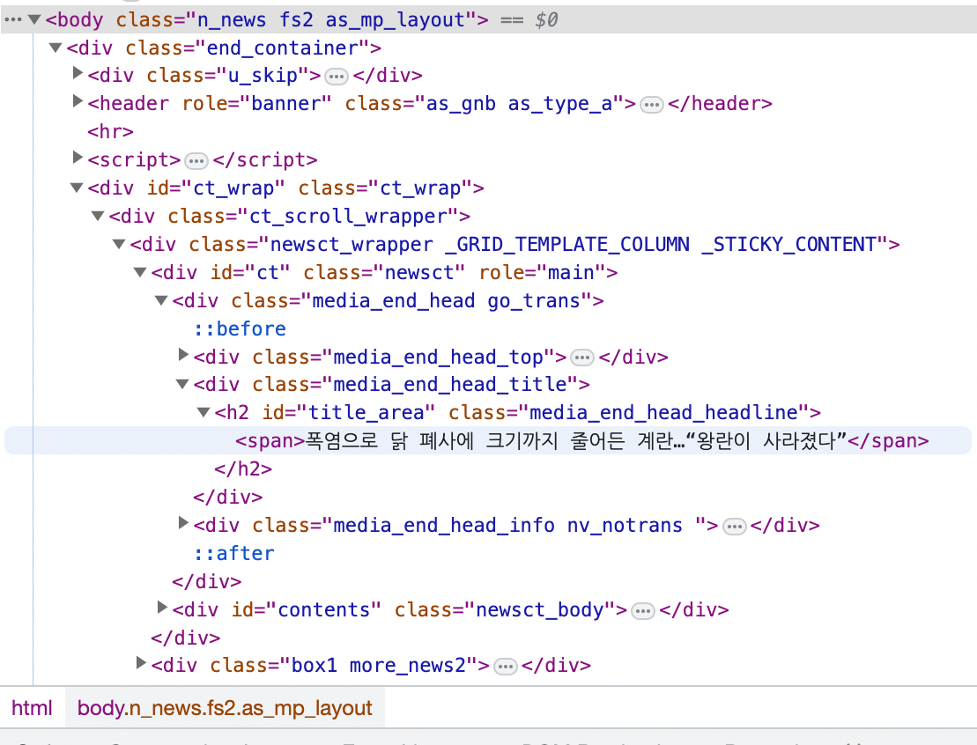The image size is (977, 745).
Task: Click ellipsis badge in header element
Action: [x=652, y=105]
